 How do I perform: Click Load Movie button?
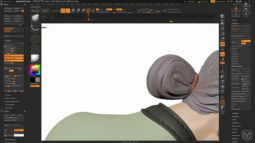pyautogui.click(x=8, y=8)
